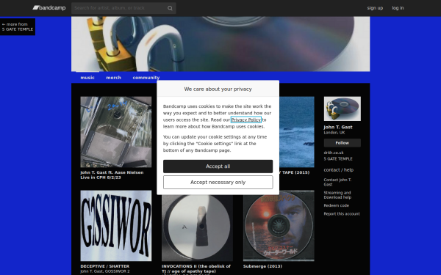Open the INVOCATIONS II title link
441x275 pixels.
pyautogui.click(x=196, y=268)
